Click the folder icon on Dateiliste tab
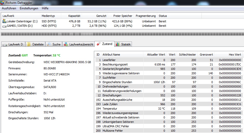Viewport: 244px width, 133px height. pyautogui.click(x=29, y=44)
